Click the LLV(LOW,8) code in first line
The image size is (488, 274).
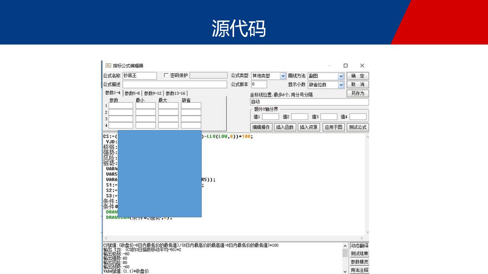point(222,136)
